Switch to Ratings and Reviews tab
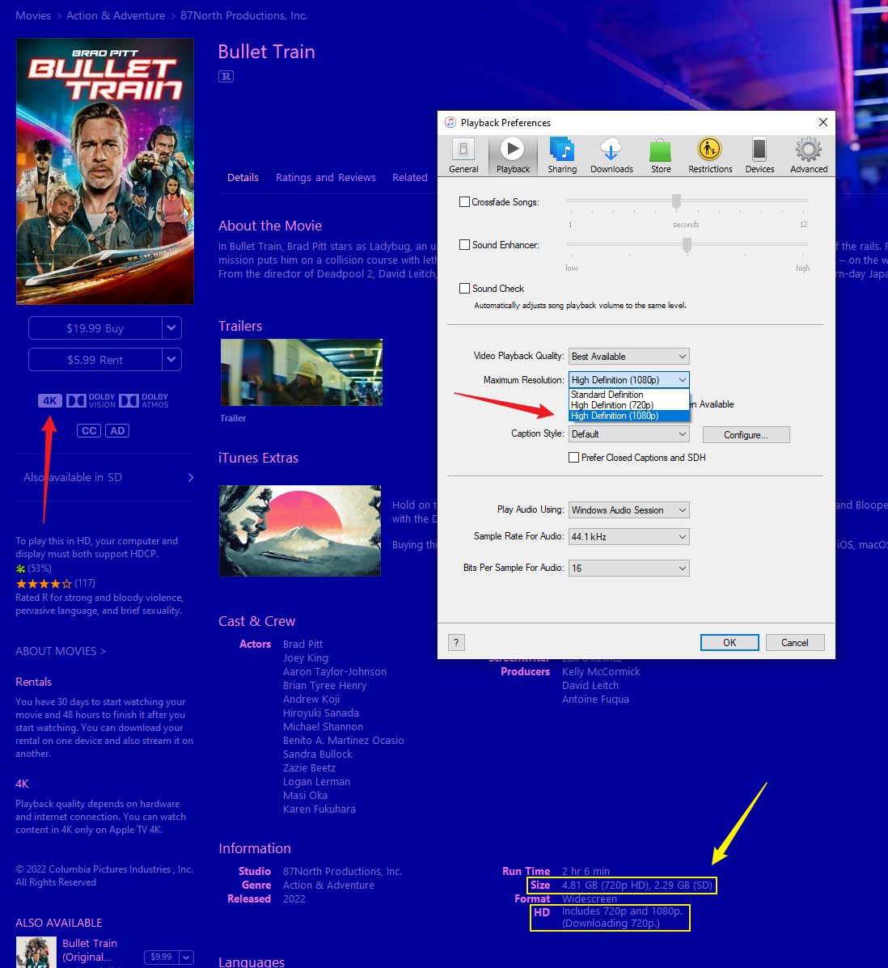 click(x=325, y=177)
